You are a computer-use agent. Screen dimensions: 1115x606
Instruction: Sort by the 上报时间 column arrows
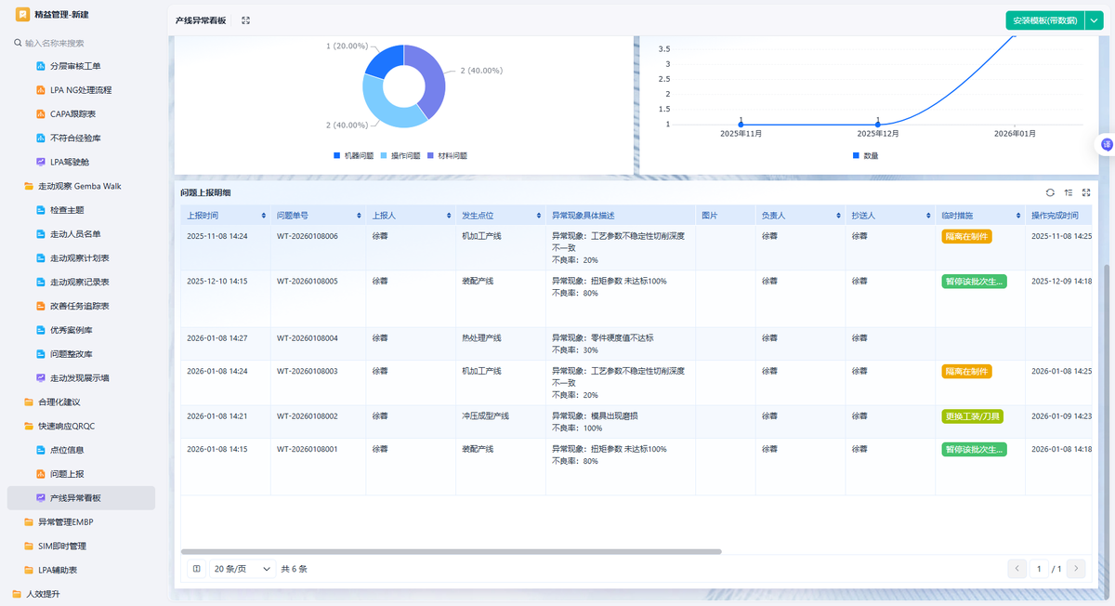pos(264,216)
